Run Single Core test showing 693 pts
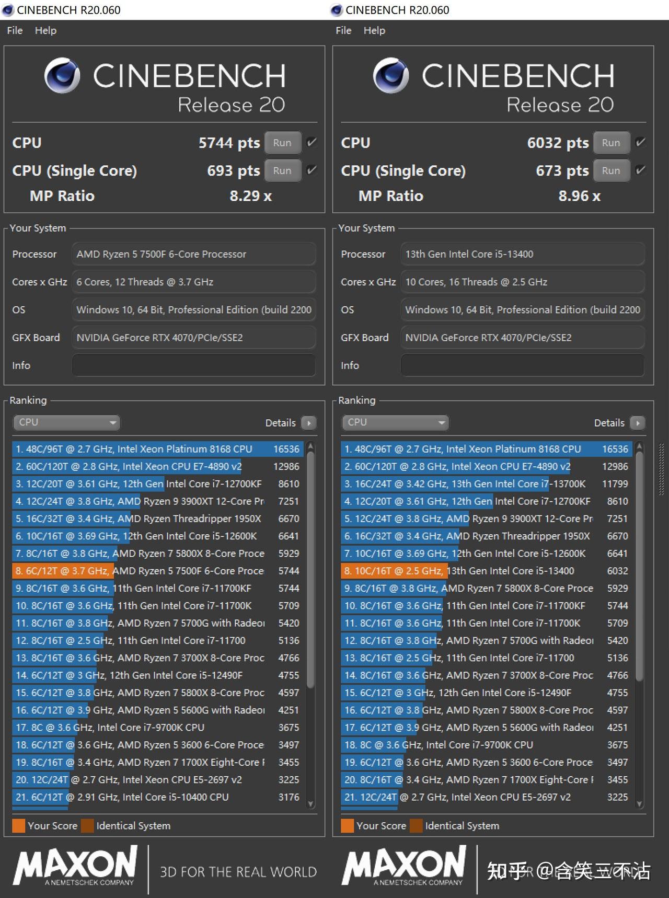This screenshot has width=669, height=898. point(282,170)
